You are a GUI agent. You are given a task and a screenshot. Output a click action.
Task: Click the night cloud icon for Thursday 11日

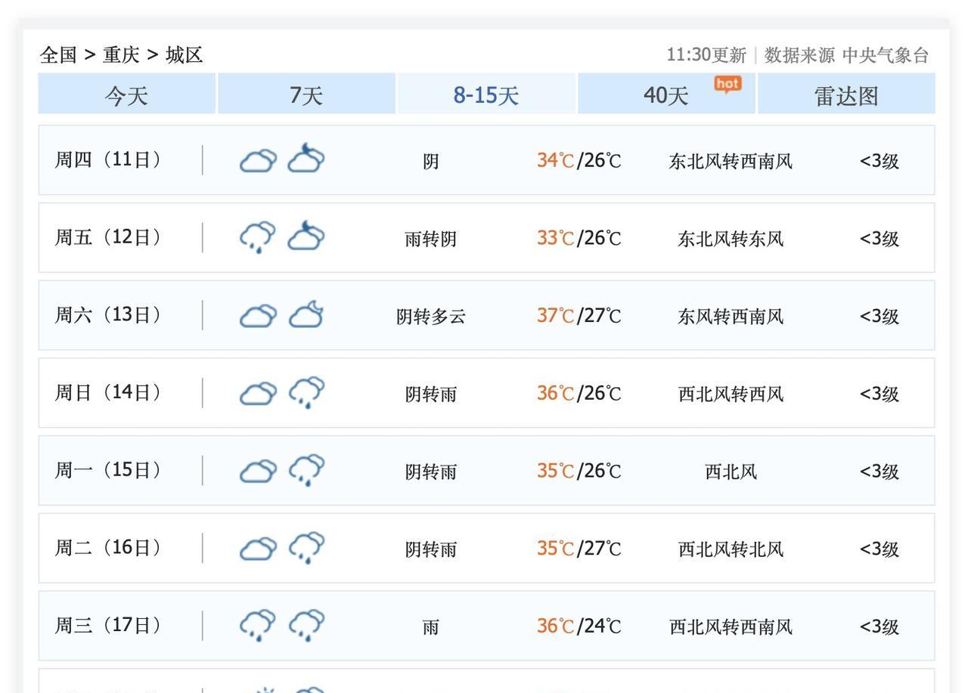[306, 159]
